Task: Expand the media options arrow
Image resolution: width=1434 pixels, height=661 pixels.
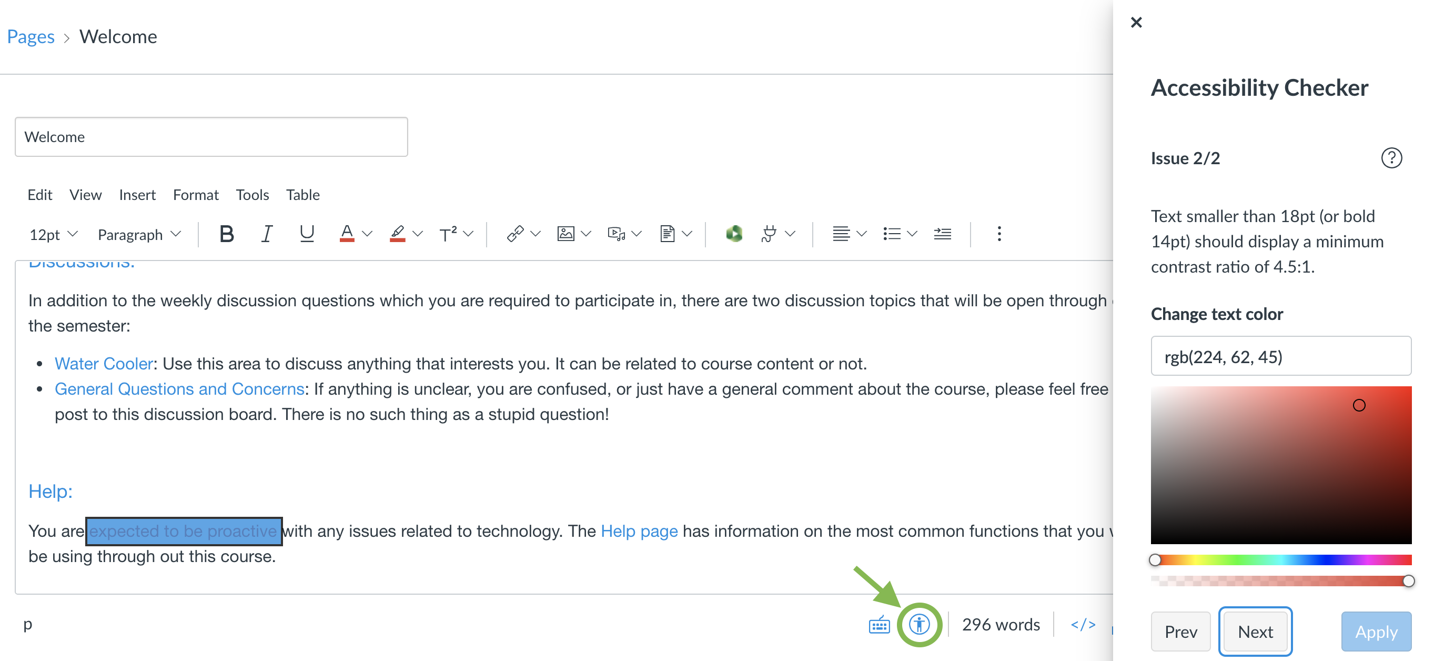Action: coord(637,234)
